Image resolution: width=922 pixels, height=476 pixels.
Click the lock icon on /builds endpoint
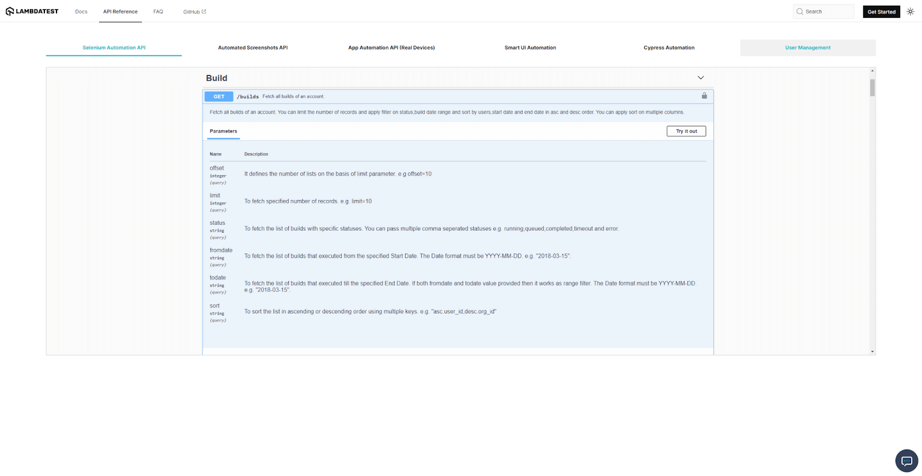click(x=704, y=96)
